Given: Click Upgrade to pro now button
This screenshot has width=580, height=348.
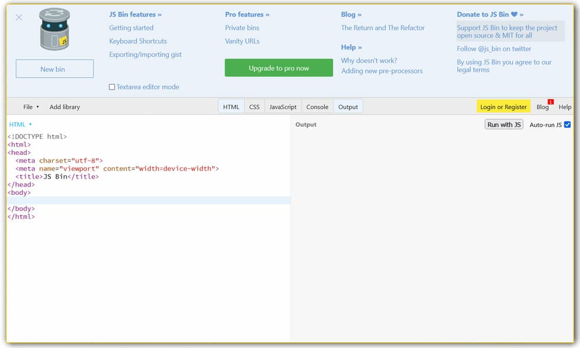Looking at the screenshot, I should point(278,68).
